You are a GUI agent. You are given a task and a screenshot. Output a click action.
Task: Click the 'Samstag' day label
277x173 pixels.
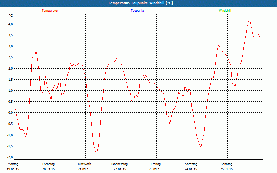[x=191, y=164]
